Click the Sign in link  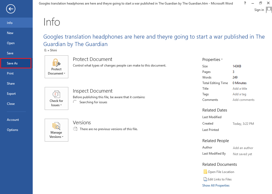coord(259,10)
